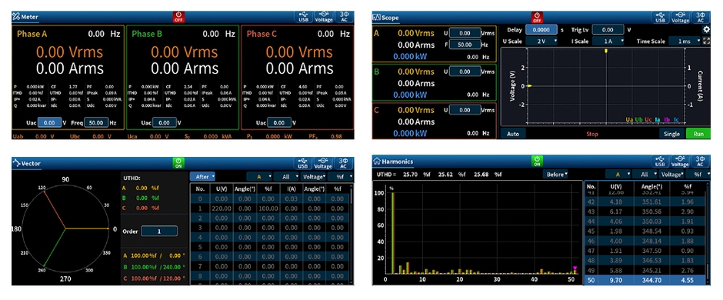Toggle the Ia trace in Scope legend
This screenshot has height=300, width=723.
[x=658, y=119]
